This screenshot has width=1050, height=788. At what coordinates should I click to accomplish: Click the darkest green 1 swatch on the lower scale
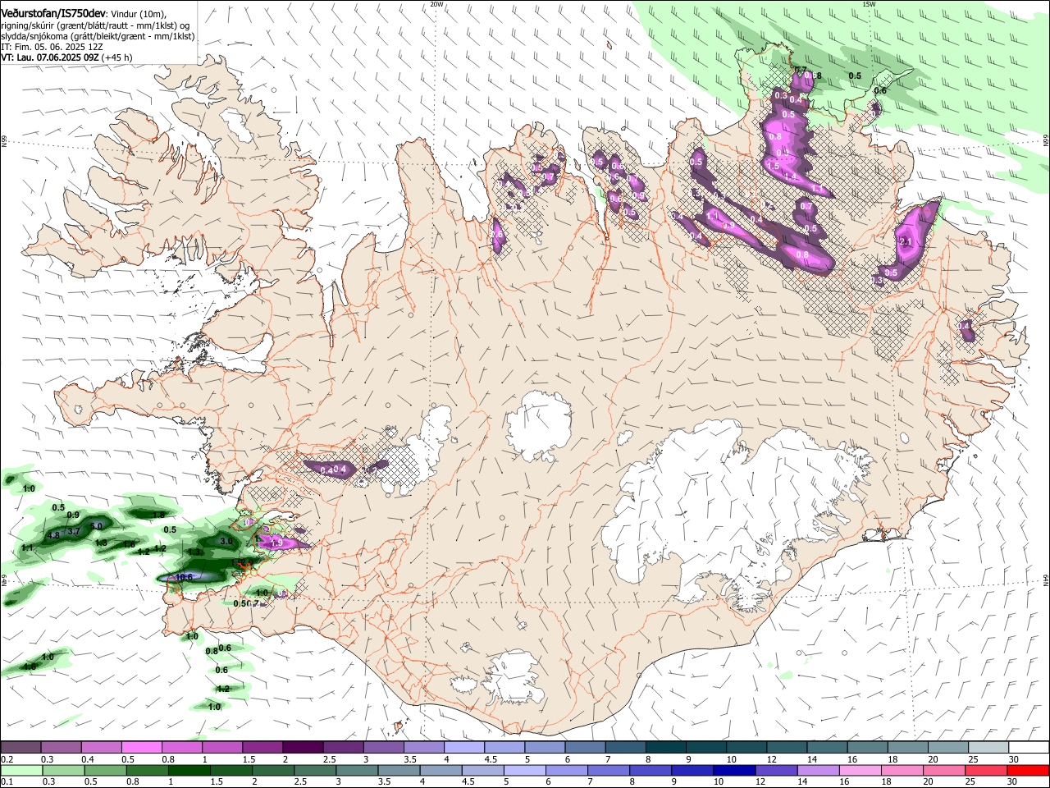189,771
